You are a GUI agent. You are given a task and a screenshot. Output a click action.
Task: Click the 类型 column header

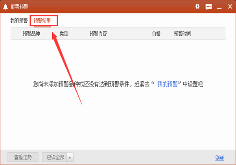64,33
